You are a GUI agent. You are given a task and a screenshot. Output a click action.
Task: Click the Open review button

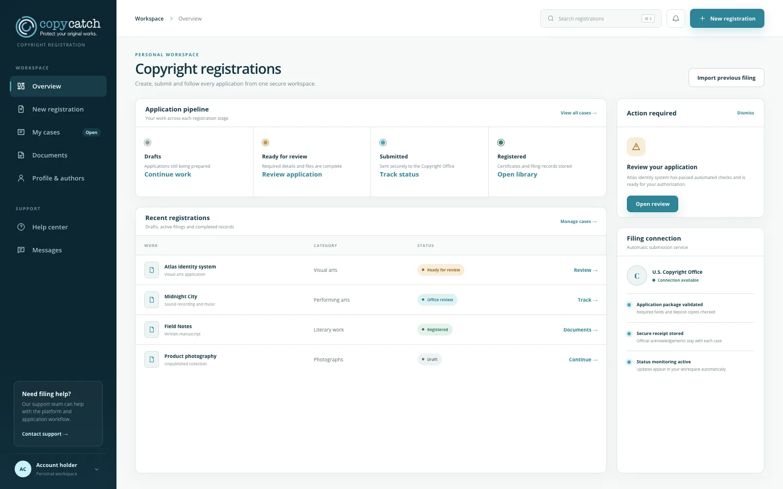(x=652, y=204)
